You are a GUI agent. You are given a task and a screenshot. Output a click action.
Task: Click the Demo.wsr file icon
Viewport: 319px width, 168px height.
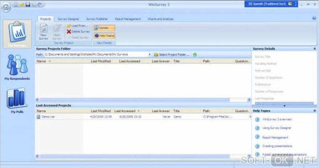pos(38,117)
